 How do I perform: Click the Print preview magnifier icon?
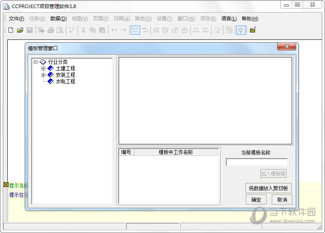pyautogui.click(x=60, y=30)
